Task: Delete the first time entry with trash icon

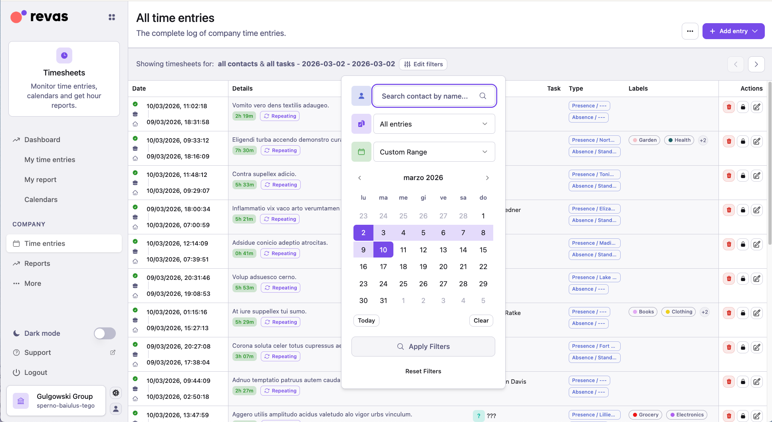Action: (x=729, y=107)
